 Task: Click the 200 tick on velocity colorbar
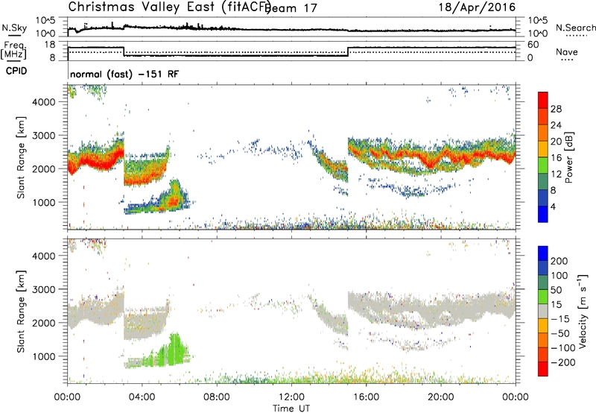pyautogui.click(x=559, y=261)
